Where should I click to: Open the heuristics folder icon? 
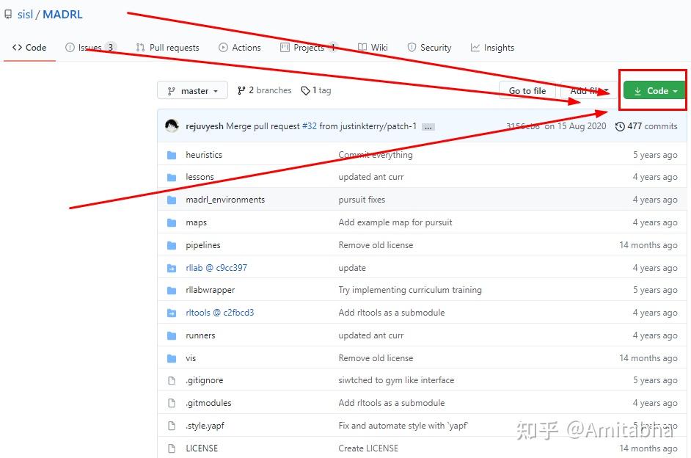point(172,155)
